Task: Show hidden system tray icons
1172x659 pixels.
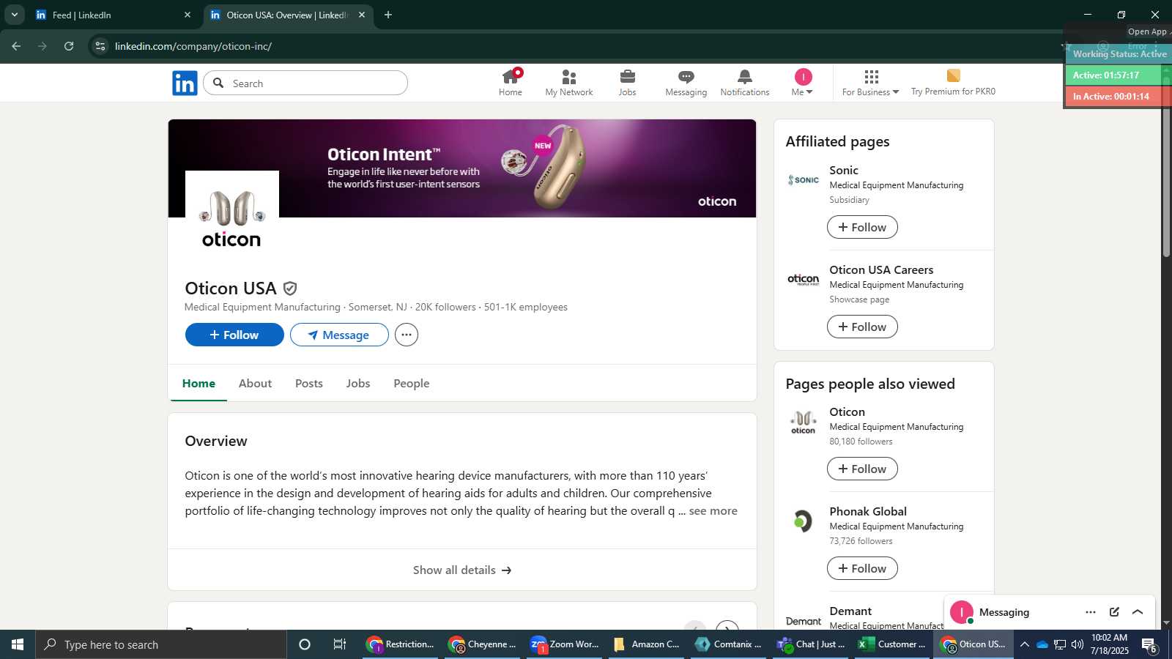Action: click(1024, 644)
